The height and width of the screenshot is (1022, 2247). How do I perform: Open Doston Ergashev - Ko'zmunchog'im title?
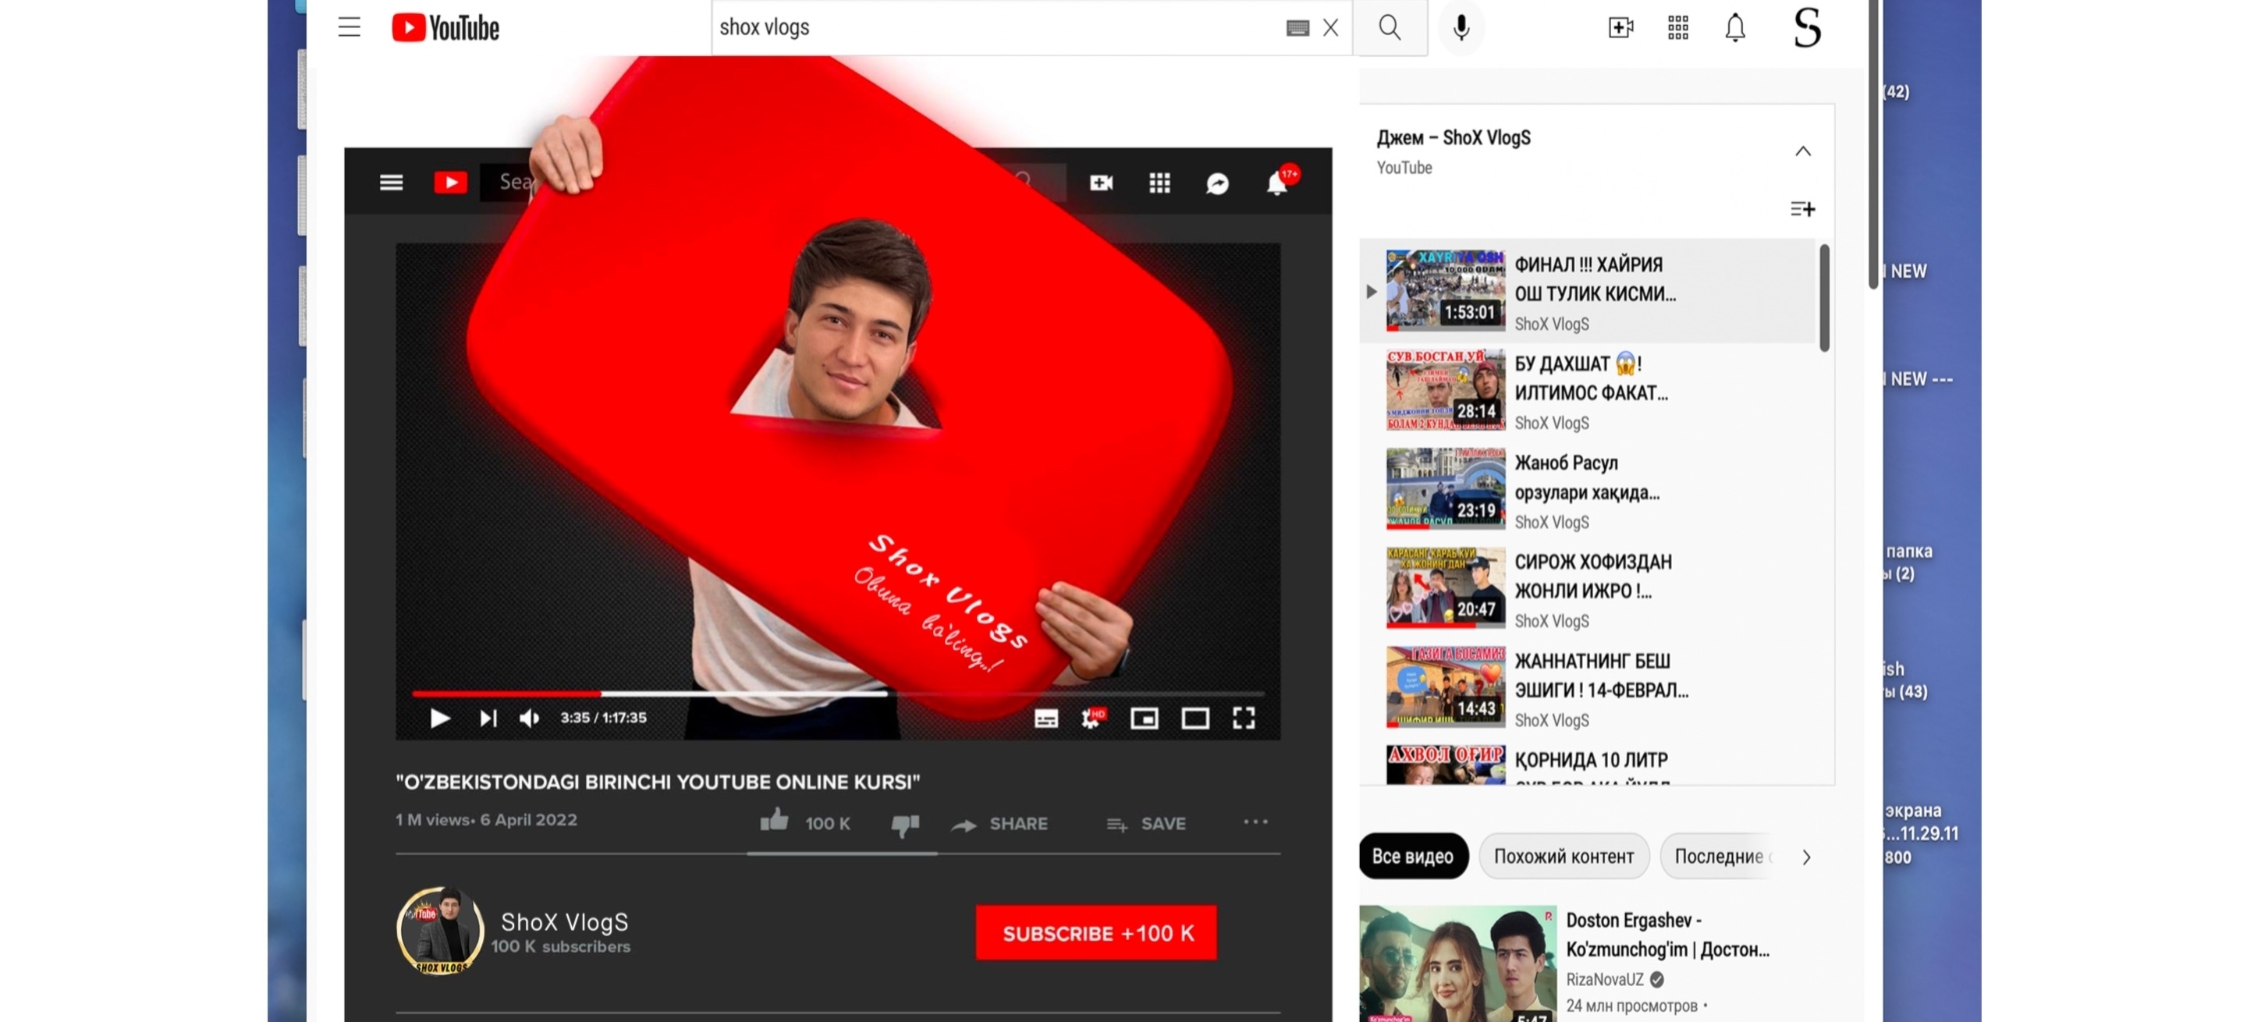pyautogui.click(x=1667, y=935)
